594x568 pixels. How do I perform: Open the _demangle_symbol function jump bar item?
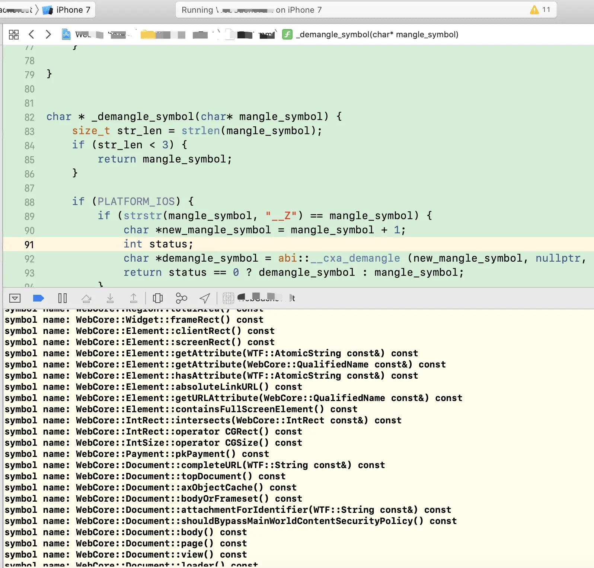tap(377, 34)
